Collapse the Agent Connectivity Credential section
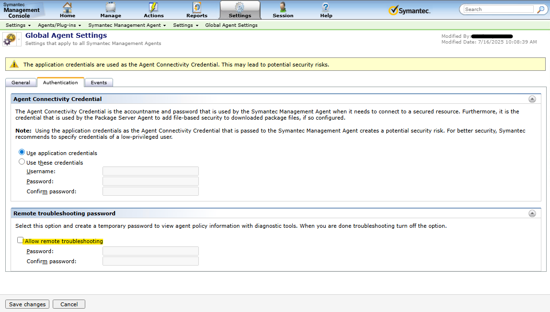550x312 pixels. (532, 99)
